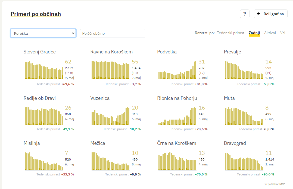
Task: Click the Slovenj Gradec bar chart
Action: pos(44,70)
